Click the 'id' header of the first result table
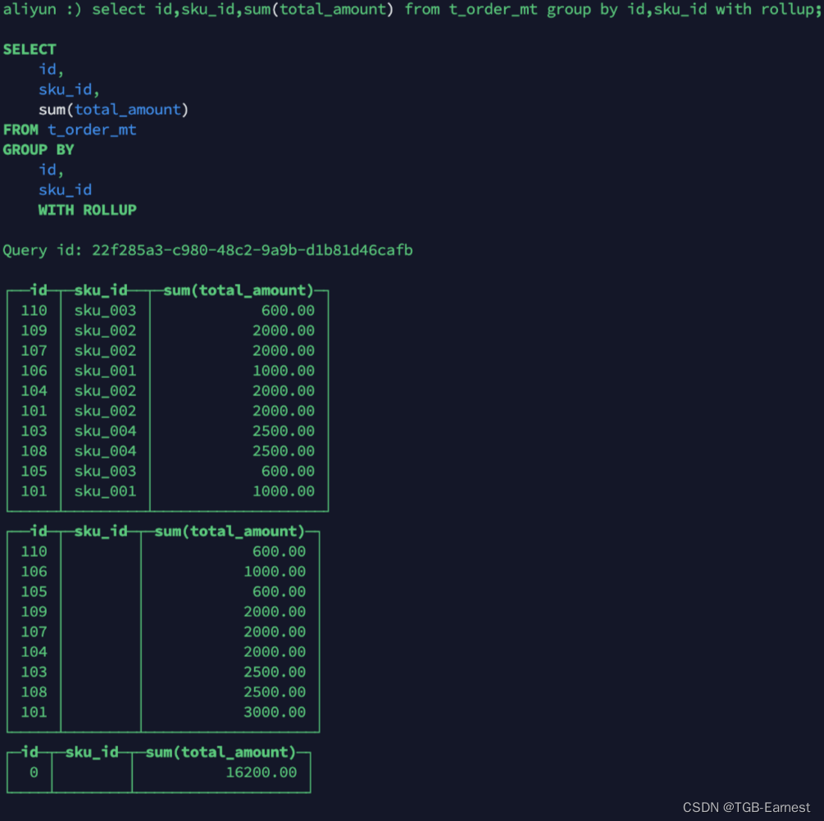The width and height of the screenshot is (824, 821). click(39, 290)
